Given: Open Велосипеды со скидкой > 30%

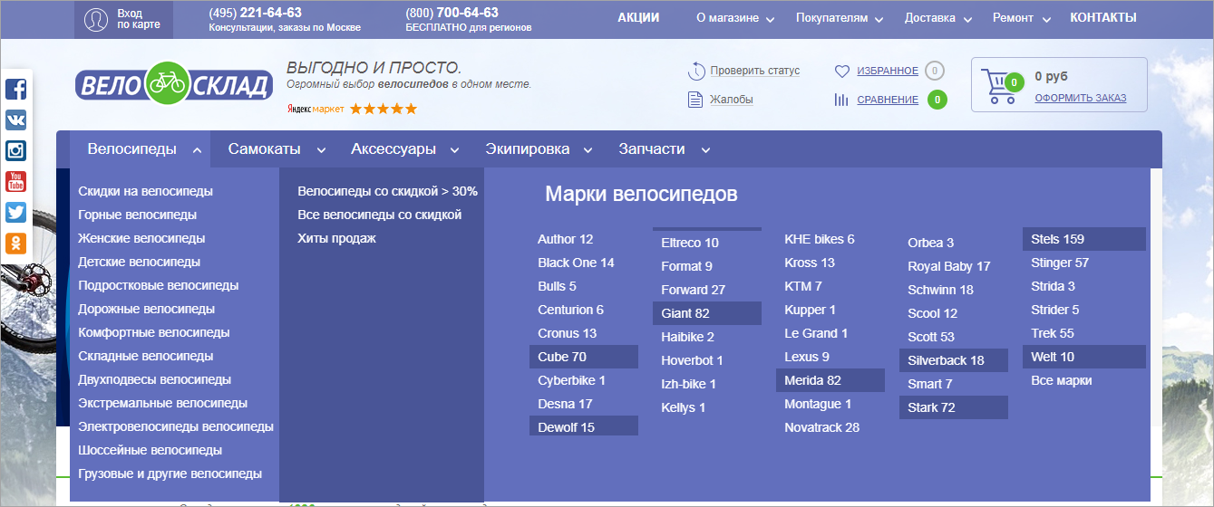Looking at the screenshot, I should point(388,192).
